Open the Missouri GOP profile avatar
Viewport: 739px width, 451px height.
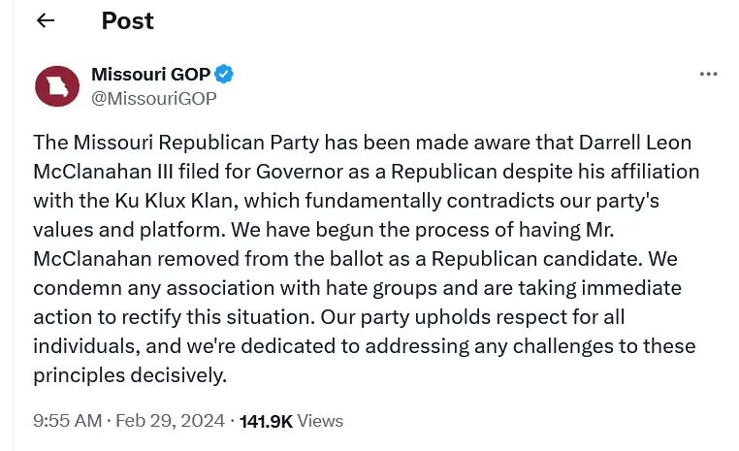tap(56, 85)
